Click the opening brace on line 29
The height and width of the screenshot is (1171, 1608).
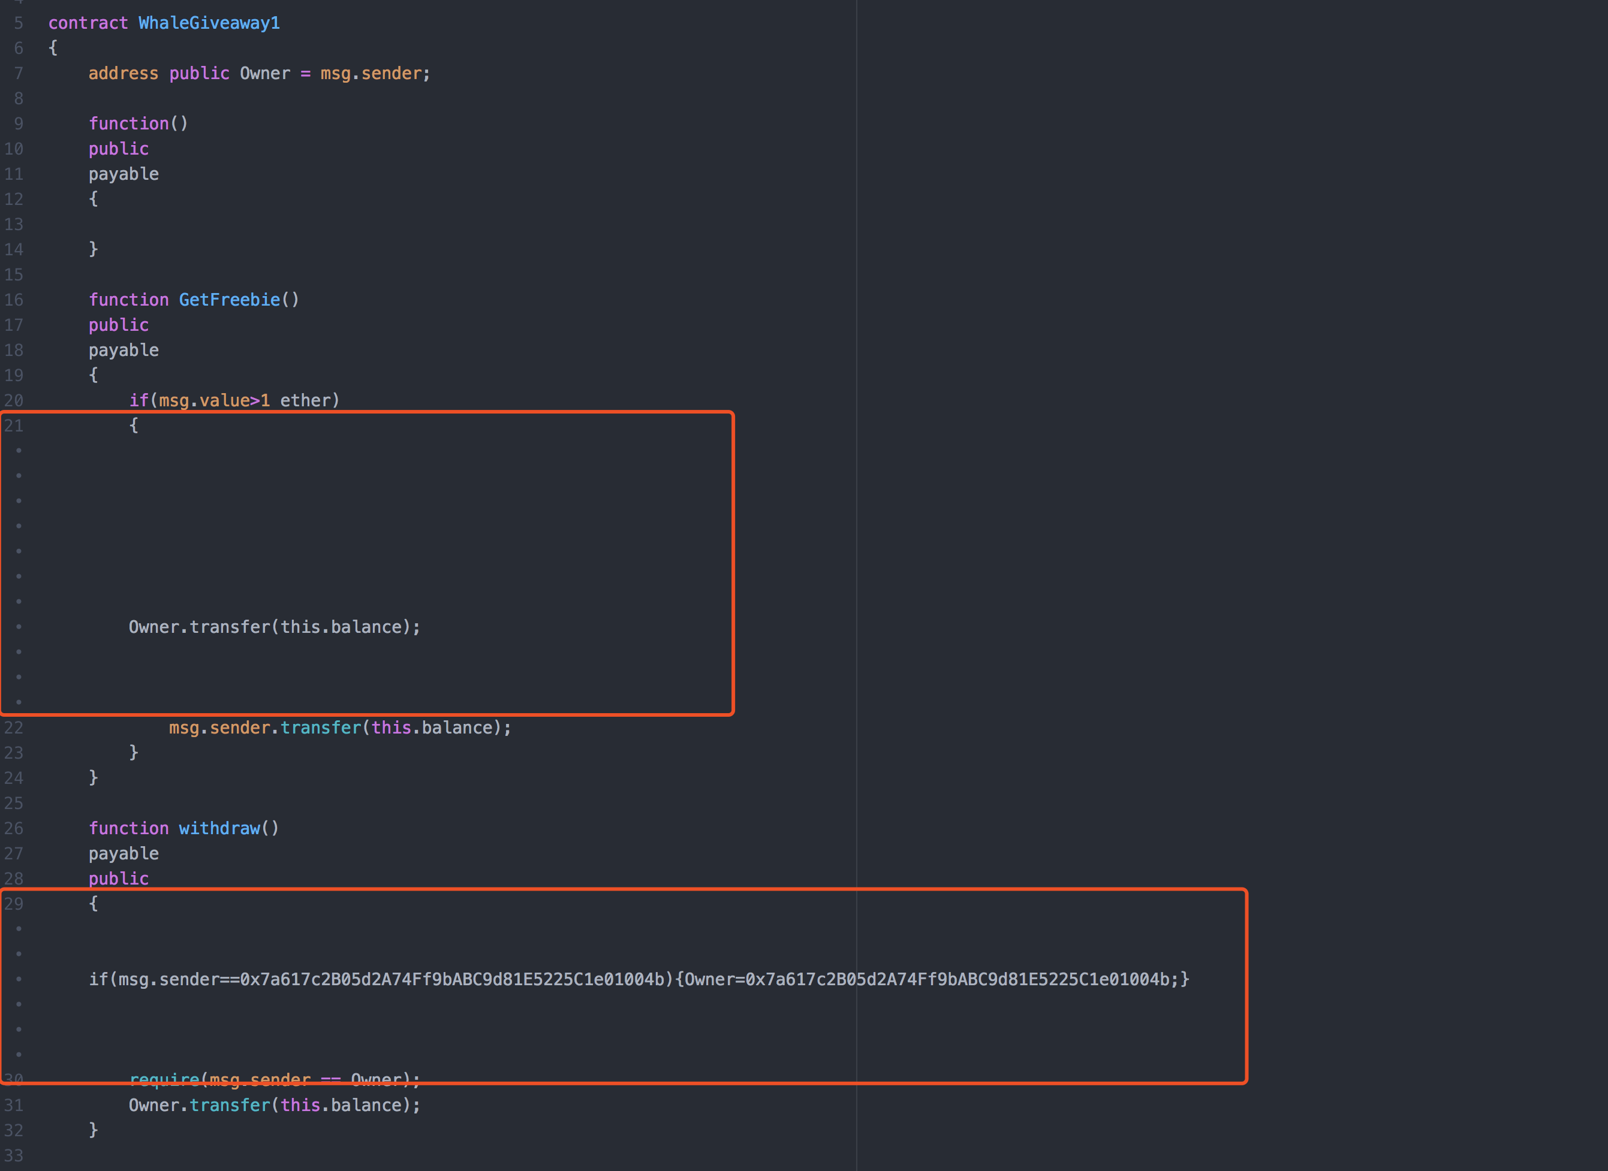pos(93,903)
